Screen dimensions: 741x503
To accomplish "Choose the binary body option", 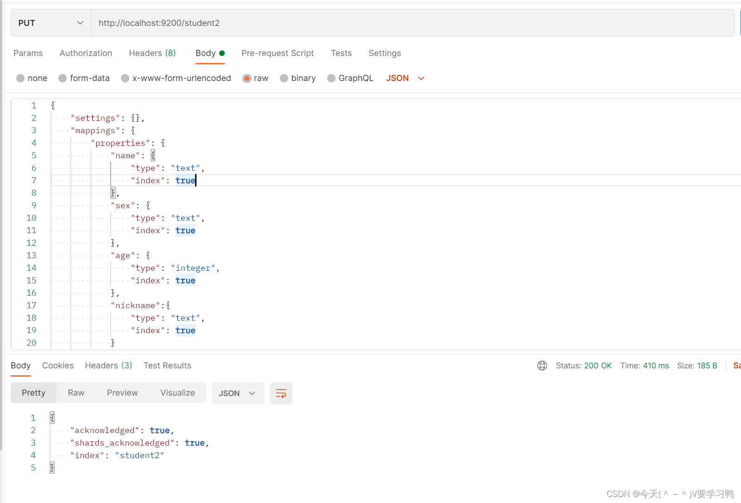I will (x=284, y=78).
